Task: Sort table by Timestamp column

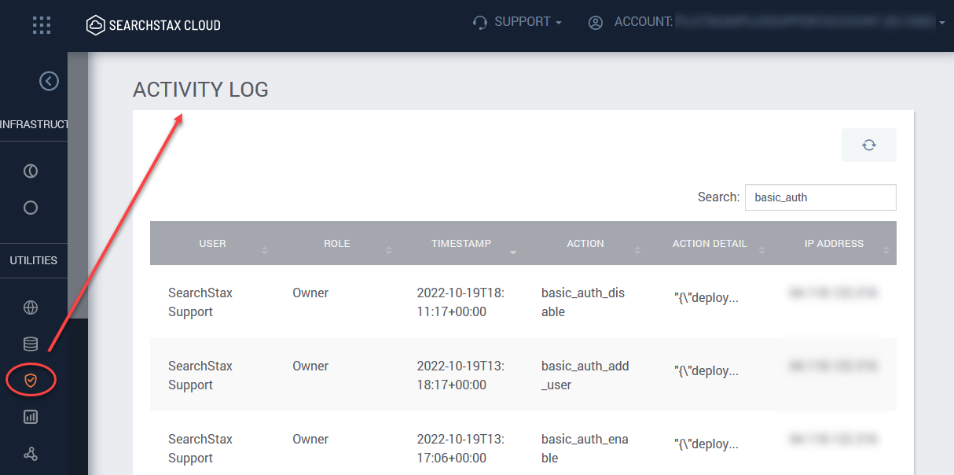Action: [x=461, y=244]
